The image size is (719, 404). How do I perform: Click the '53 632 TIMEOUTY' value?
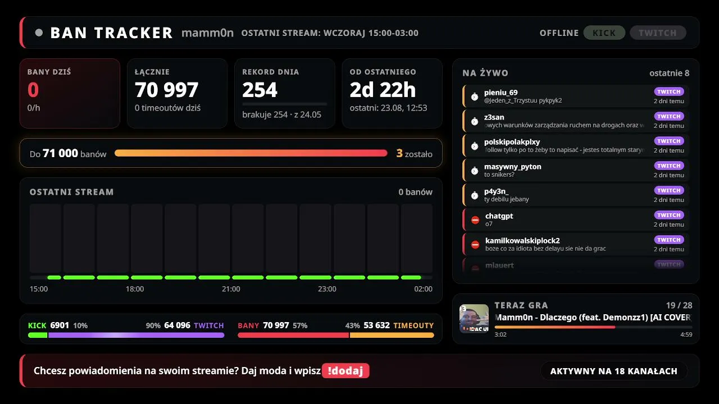click(x=399, y=325)
